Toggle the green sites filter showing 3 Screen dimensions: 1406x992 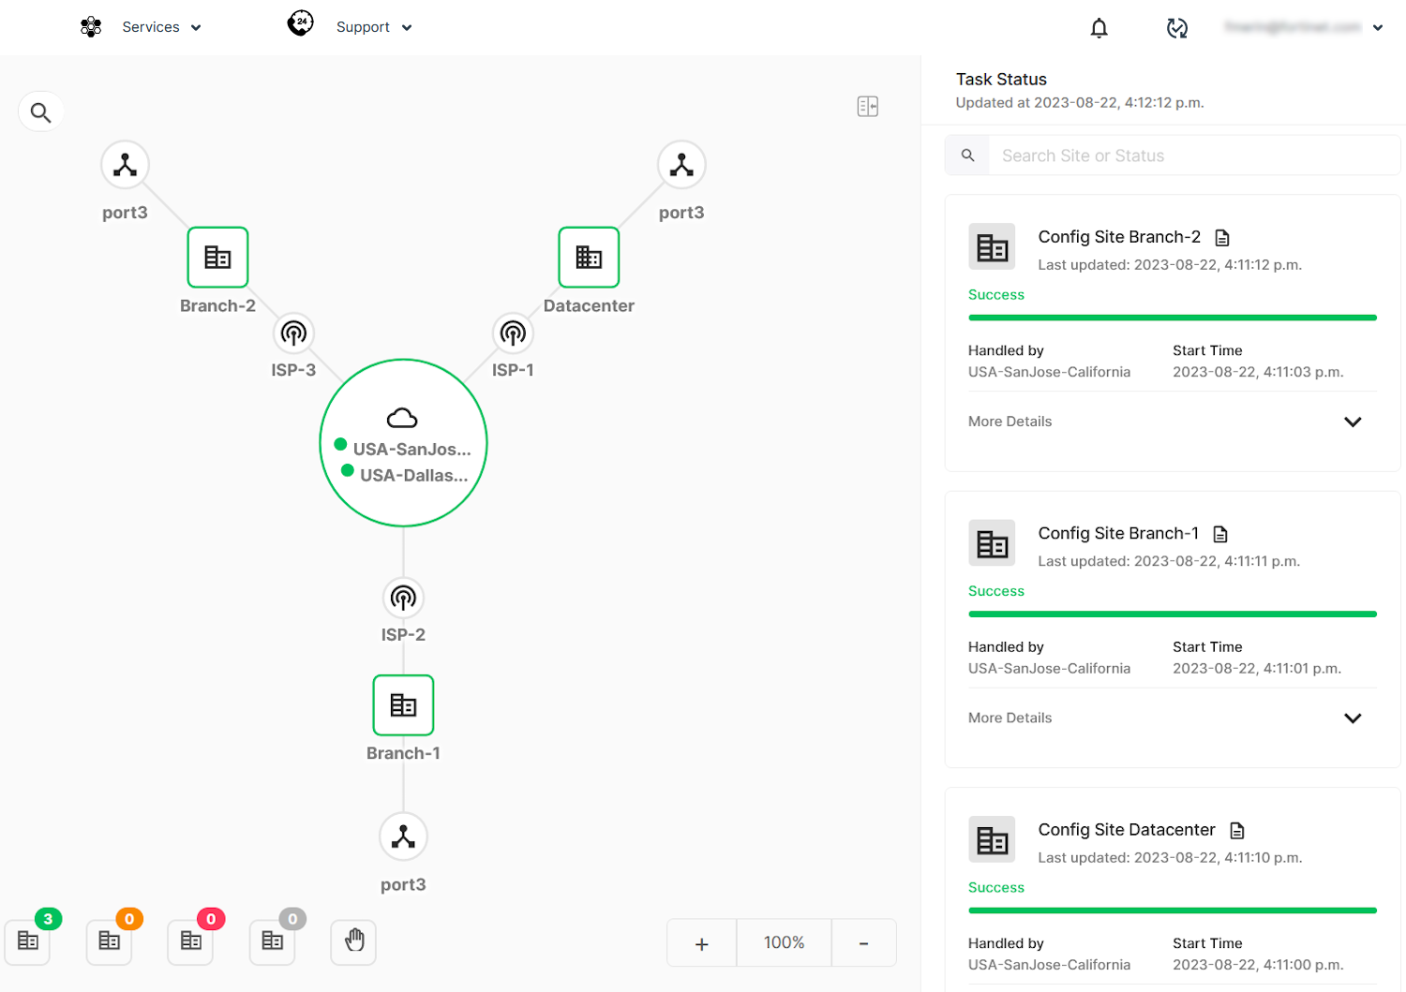[x=28, y=940]
